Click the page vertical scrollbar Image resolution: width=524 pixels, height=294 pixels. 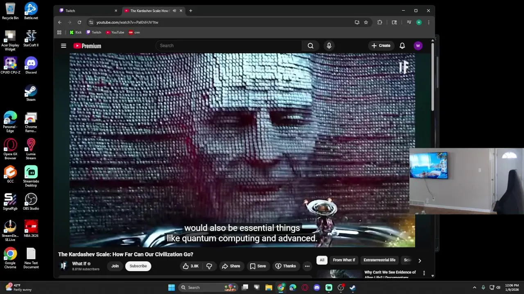pos(433,78)
